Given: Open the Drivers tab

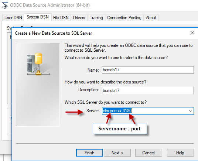Looking at the screenshot, I should [79, 18].
